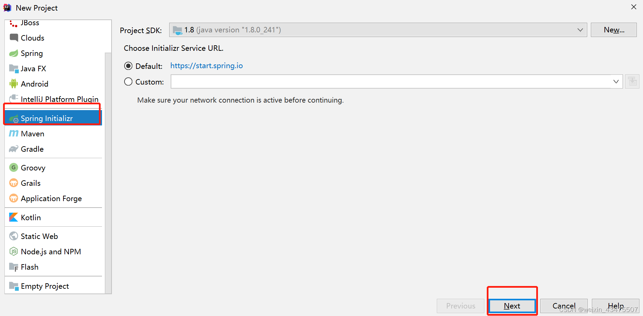Viewport: 643px width, 316px height.
Task: Click the Help button
Action: [616, 306]
